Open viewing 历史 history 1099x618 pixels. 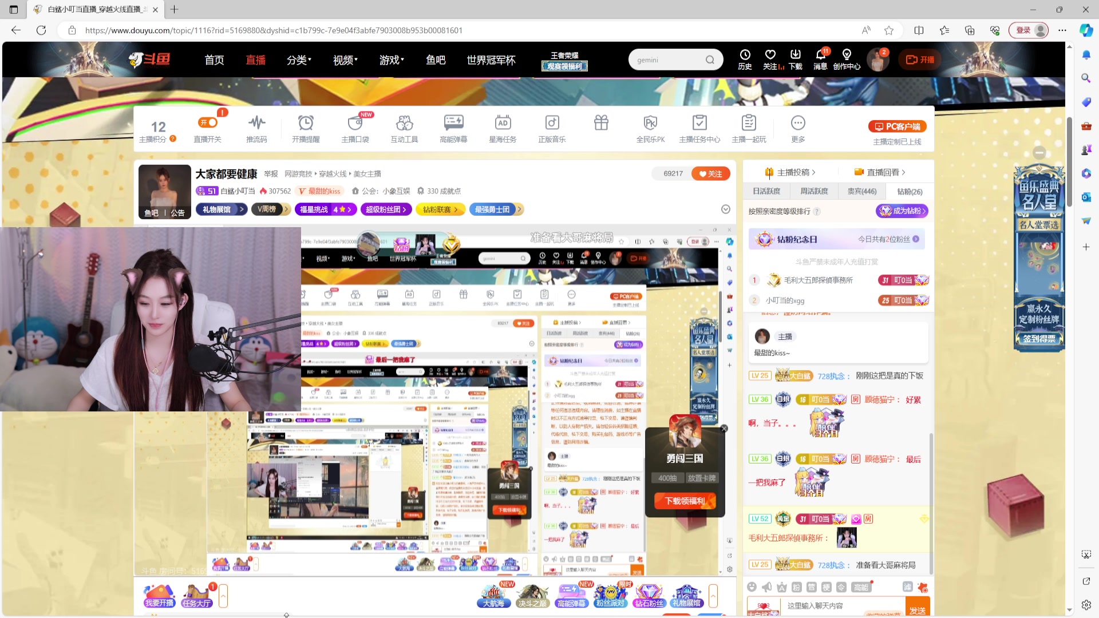[x=745, y=60]
